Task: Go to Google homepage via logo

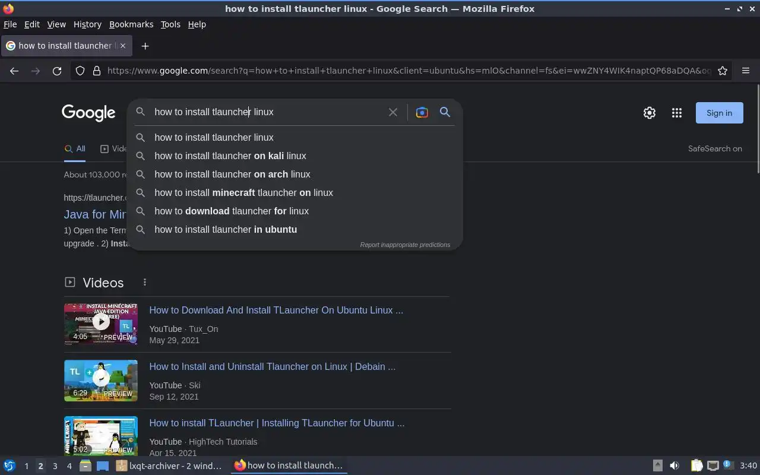Action: pos(88,113)
